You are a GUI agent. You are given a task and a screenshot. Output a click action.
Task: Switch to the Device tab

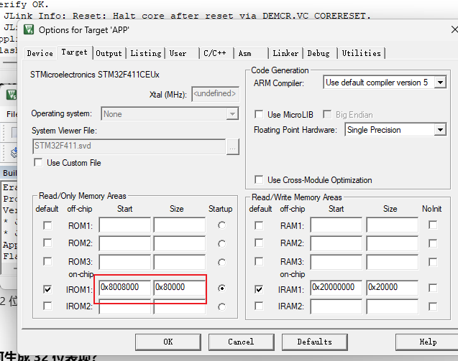(x=40, y=53)
